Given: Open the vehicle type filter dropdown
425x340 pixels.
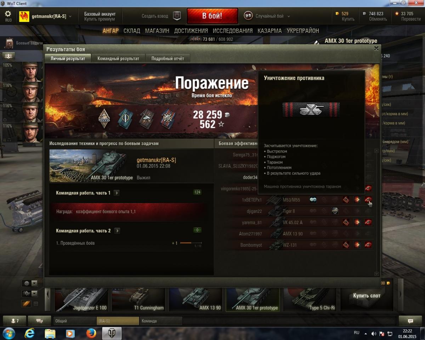Looking at the screenshot, I should coord(29,293).
